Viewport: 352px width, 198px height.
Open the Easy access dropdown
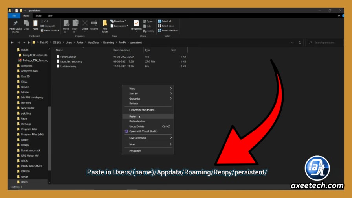(119, 26)
